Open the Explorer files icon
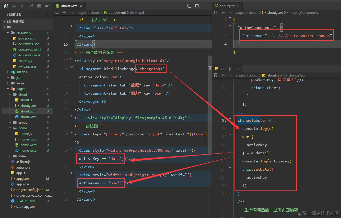 pyautogui.click(x=6, y=6)
